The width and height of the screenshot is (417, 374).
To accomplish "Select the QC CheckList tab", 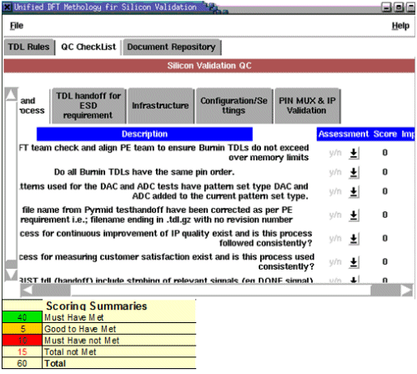I will point(88,47).
